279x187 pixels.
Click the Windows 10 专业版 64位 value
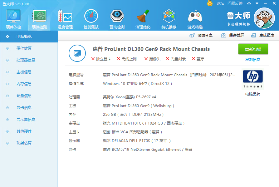point(137,84)
